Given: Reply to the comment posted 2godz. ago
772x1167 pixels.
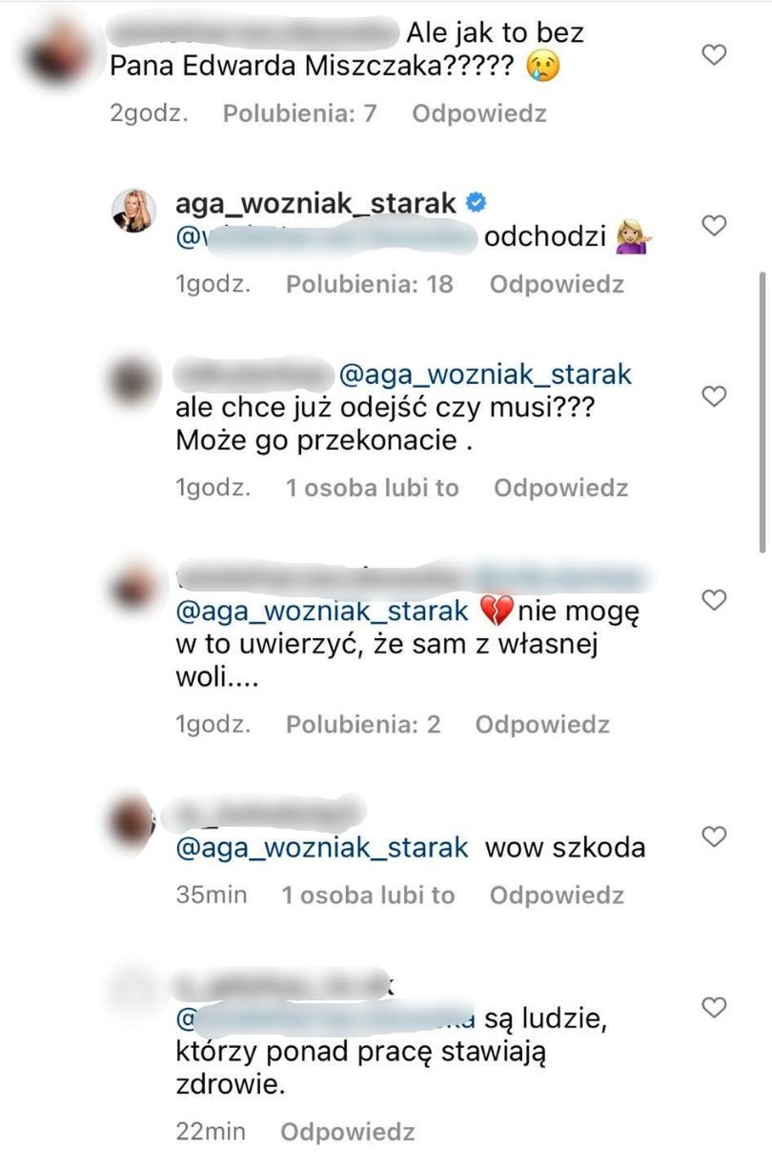Looking at the screenshot, I should click(478, 113).
